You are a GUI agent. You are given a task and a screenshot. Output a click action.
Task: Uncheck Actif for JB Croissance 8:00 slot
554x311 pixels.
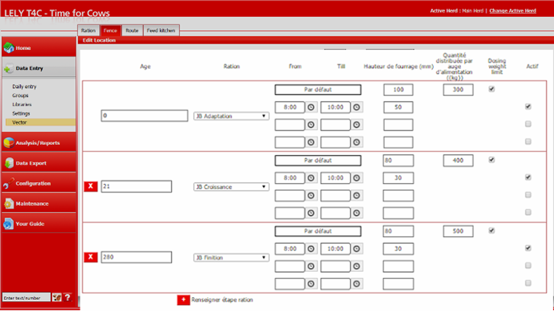click(x=528, y=177)
